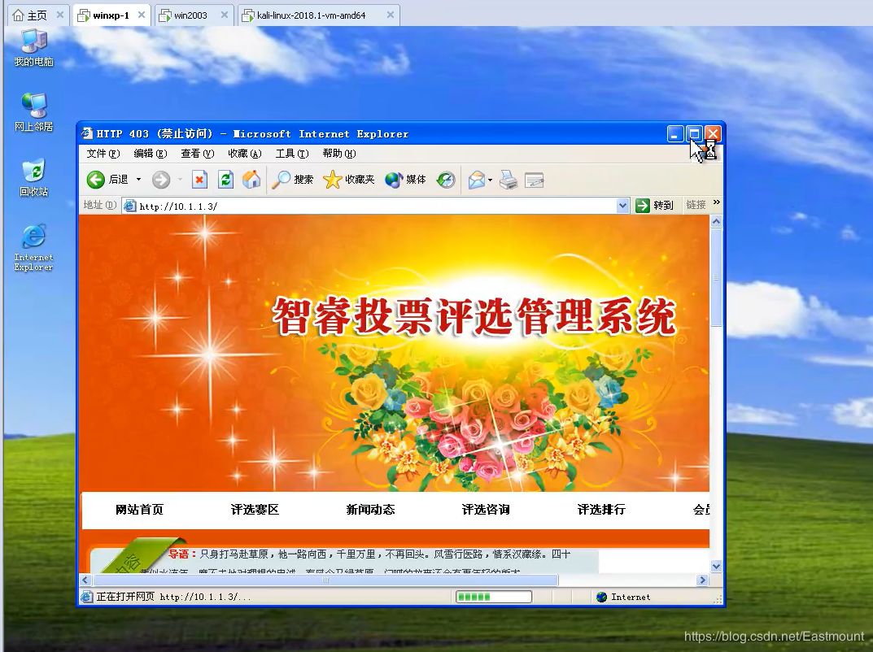Select the winxp-1 VM tab
The height and width of the screenshot is (652, 873).
(x=111, y=15)
